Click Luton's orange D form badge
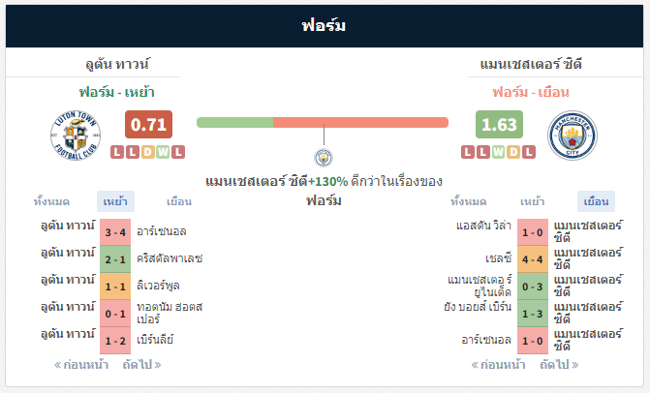This screenshot has width=650, height=393. 147,152
